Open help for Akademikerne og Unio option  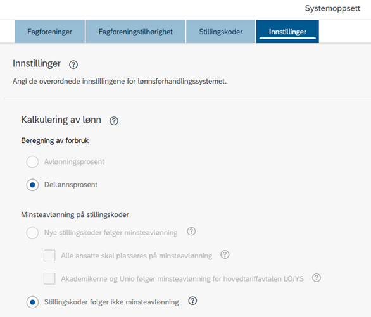(x=317, y=278)
